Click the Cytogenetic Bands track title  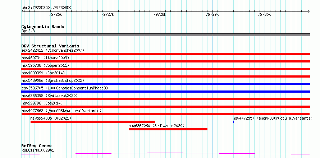tap(43, 27)
